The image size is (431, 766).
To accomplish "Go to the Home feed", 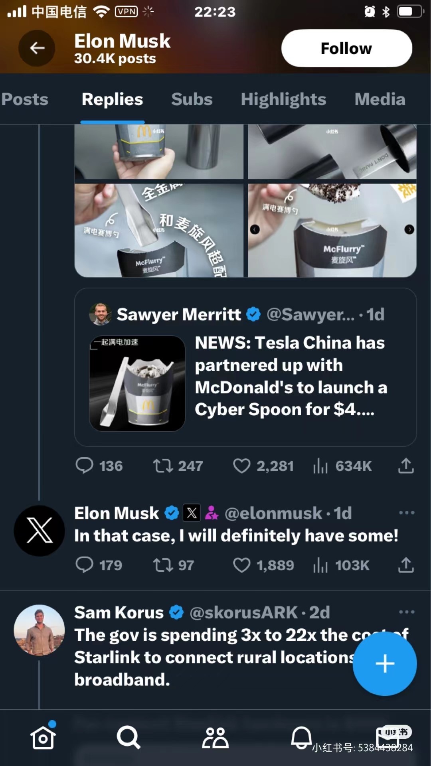I will pos(43,738).
